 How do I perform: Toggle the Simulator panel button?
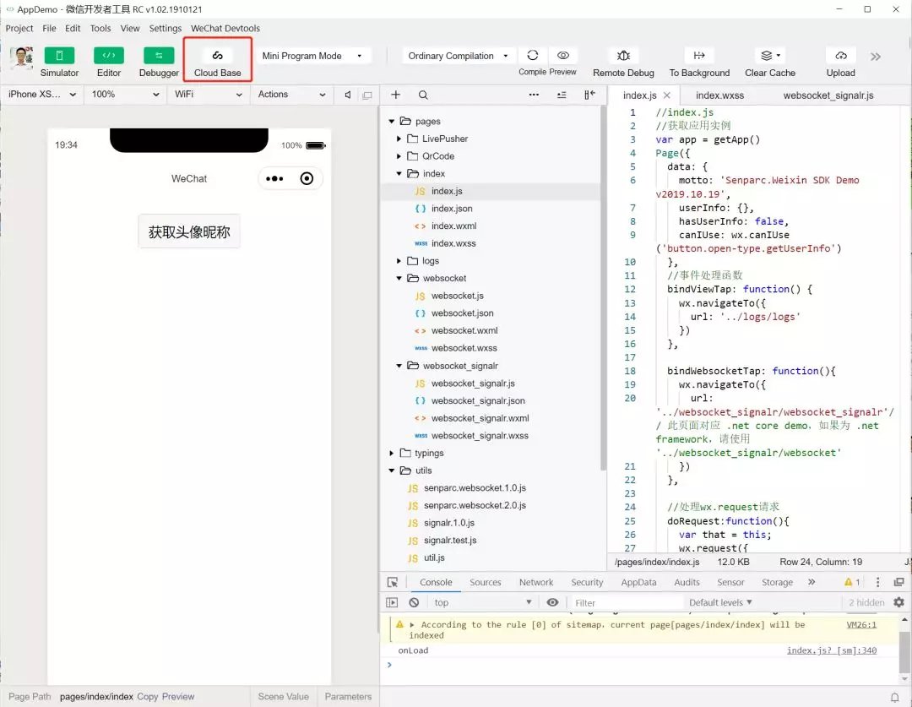click(59, 56)
